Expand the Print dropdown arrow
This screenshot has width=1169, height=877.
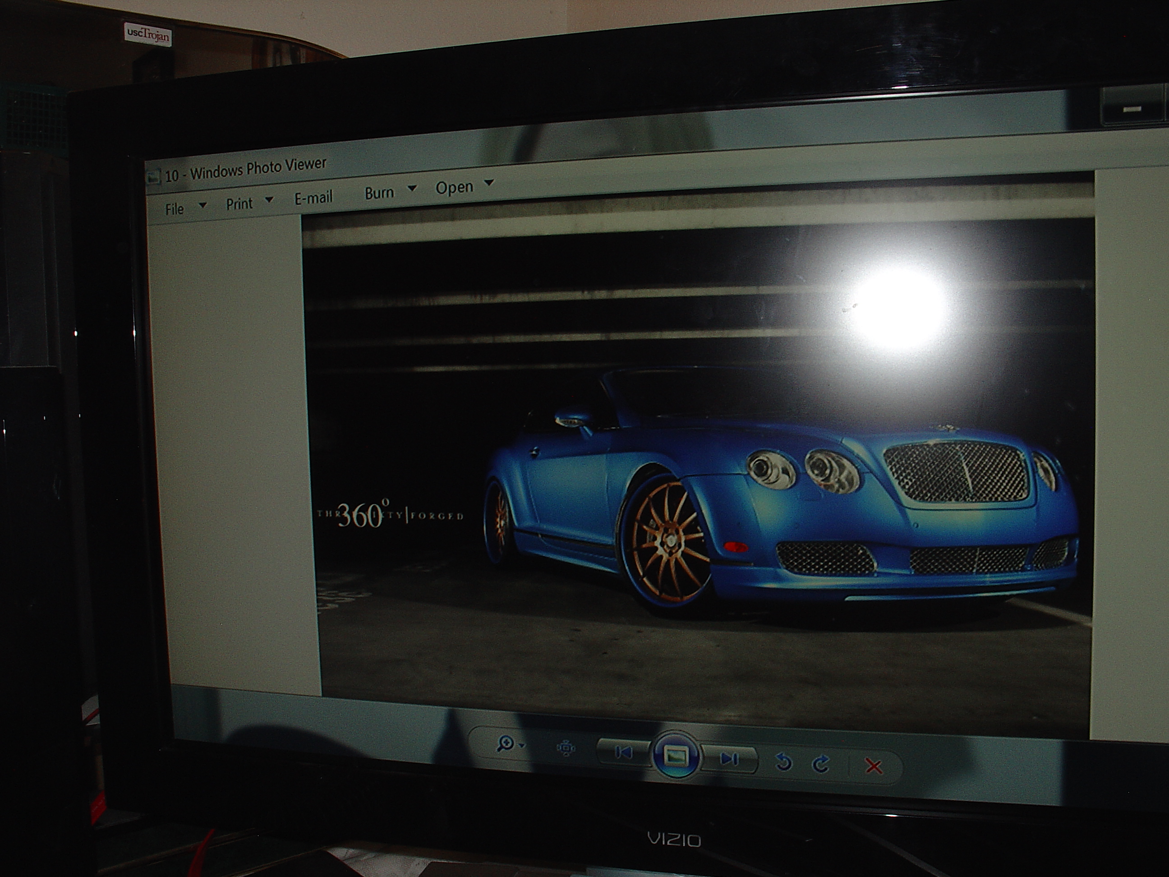(269, 199)
